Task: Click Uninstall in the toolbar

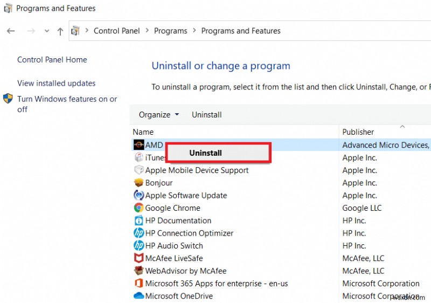Action: point(207,114)
